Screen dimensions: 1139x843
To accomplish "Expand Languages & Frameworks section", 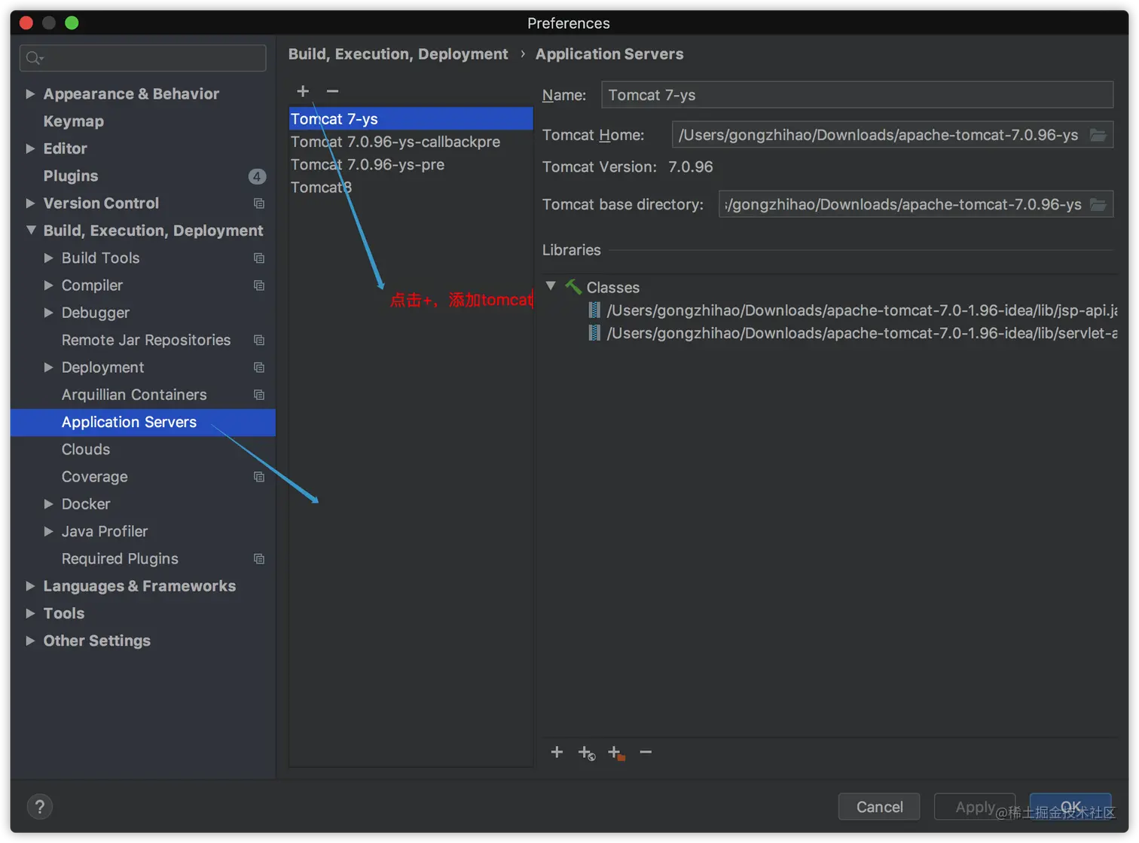I will (x=30, y=586).
